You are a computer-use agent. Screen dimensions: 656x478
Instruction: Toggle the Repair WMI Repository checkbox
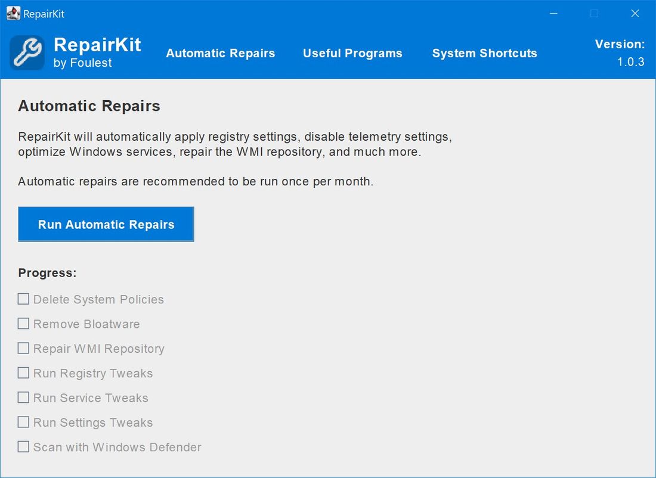tap(23, 347)
